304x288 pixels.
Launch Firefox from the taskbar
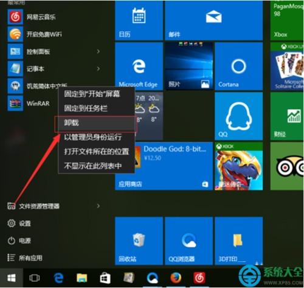pyautogui.click(x=176, y=278)
